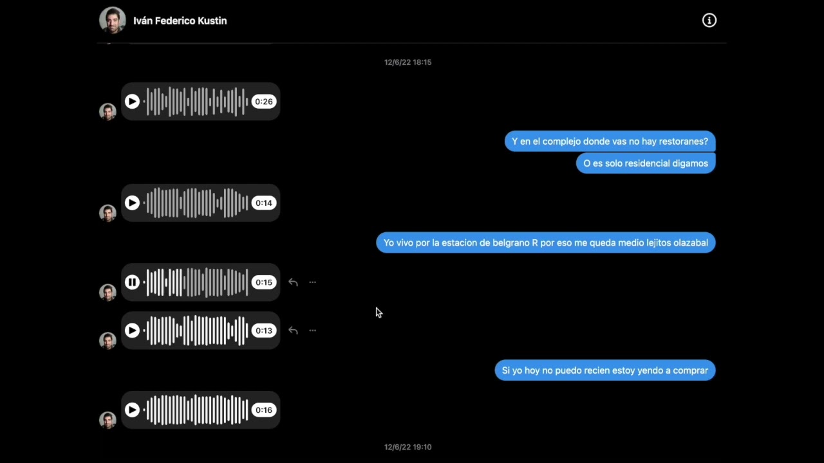
Task: Click the "Si yo hoy no puedo" message
Action: pyautogui.click(x=604, y=370)
